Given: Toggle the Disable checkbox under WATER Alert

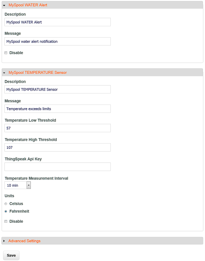Looking at the screenshot, I should [6, 53].
